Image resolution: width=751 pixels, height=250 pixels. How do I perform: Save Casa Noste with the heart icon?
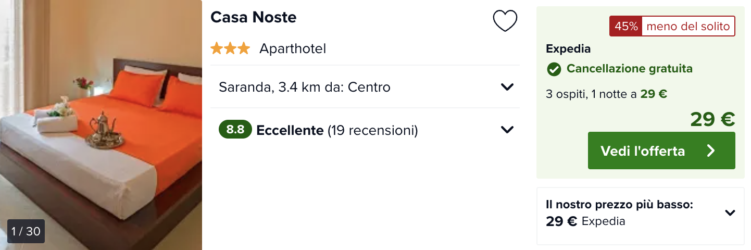click(x=505, y=21)
